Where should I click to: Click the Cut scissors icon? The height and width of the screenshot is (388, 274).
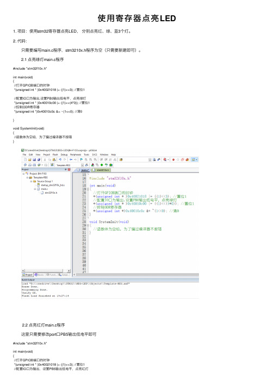tap(45, 159)
